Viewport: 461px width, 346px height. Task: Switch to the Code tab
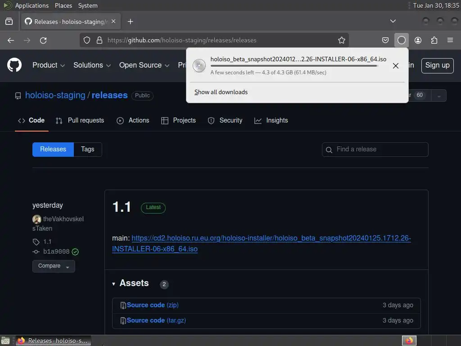(x=32, y=120)
